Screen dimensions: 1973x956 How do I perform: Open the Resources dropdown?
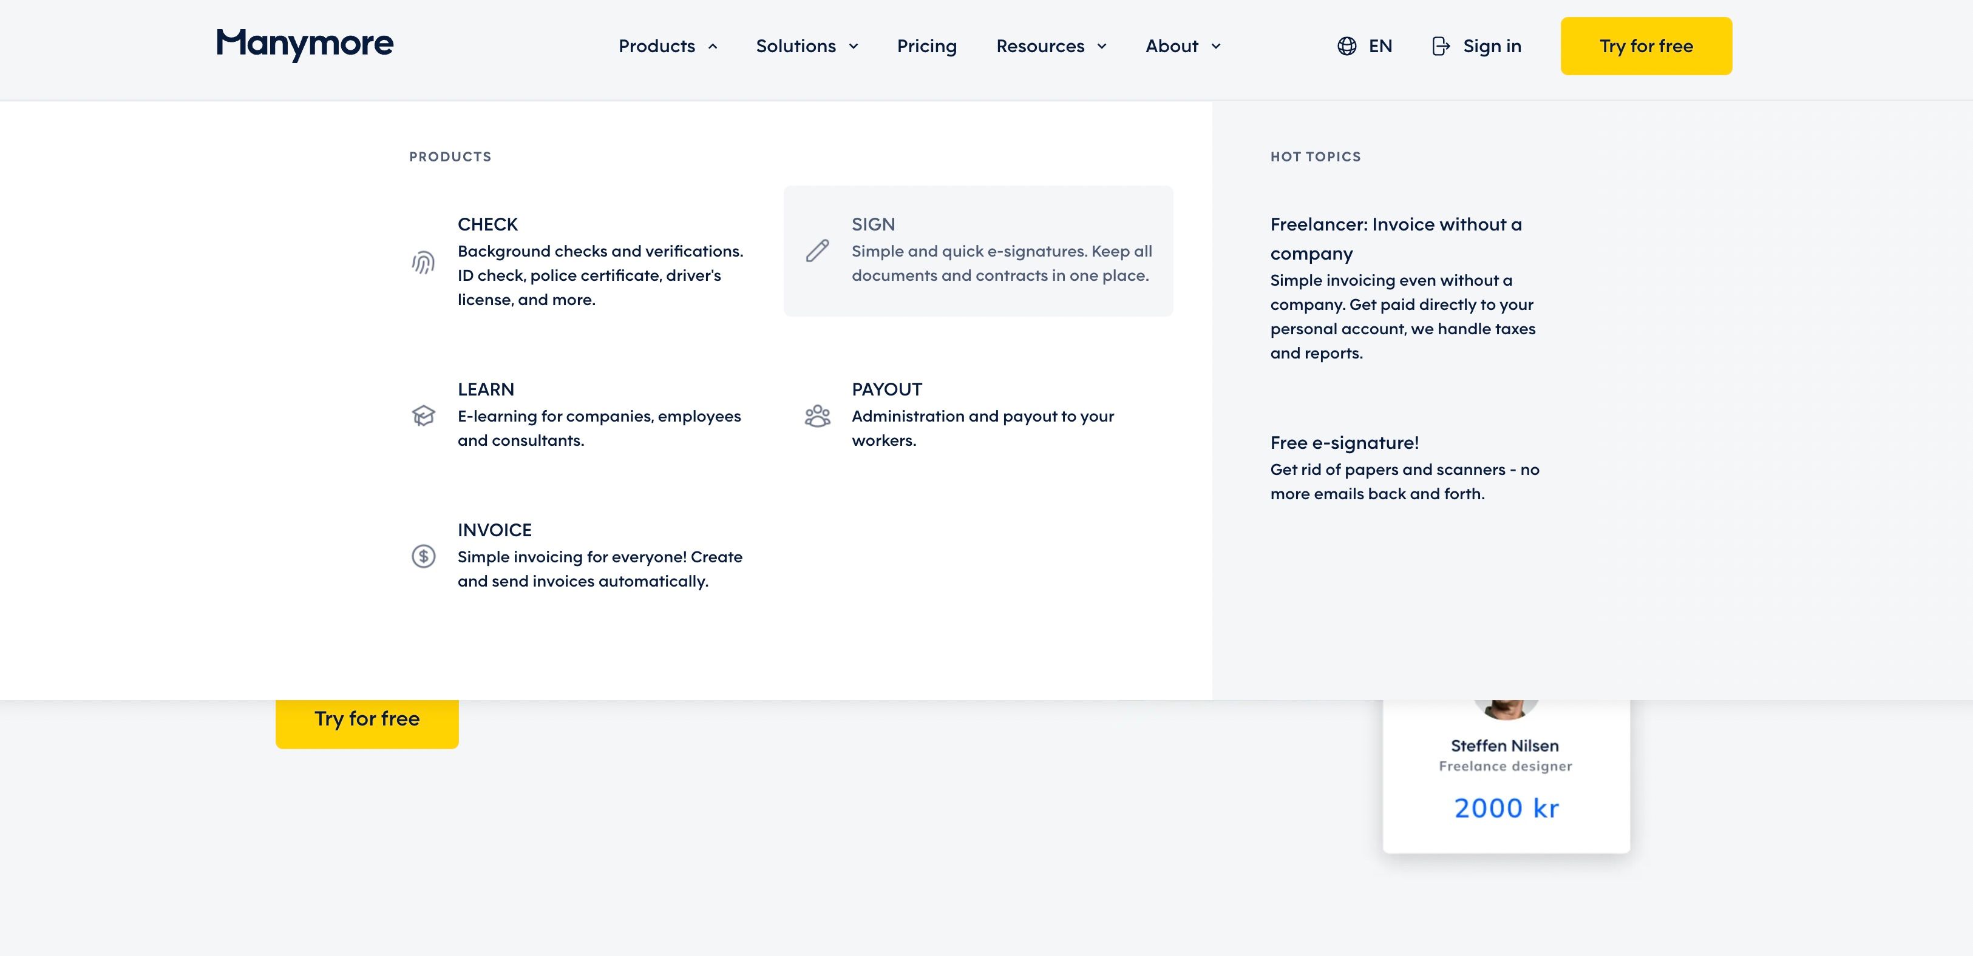pos(1051,46)
